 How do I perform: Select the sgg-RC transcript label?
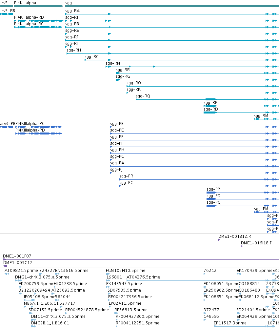click(x=91, y=57)
